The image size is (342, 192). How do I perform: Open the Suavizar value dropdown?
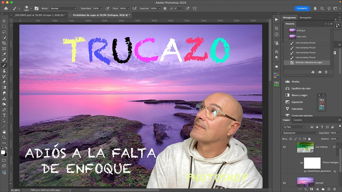click(x=159, y=9)
